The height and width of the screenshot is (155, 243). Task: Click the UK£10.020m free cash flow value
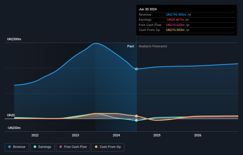pos(175,25)
